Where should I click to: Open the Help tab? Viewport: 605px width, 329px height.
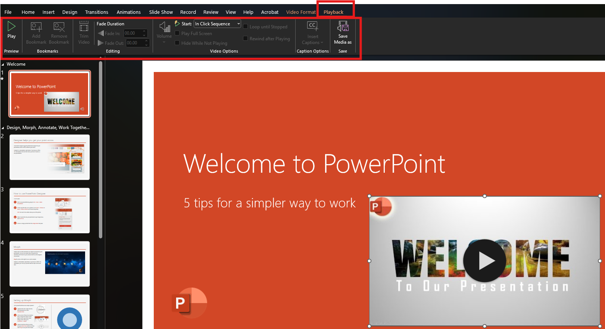[x=248, y=12]
